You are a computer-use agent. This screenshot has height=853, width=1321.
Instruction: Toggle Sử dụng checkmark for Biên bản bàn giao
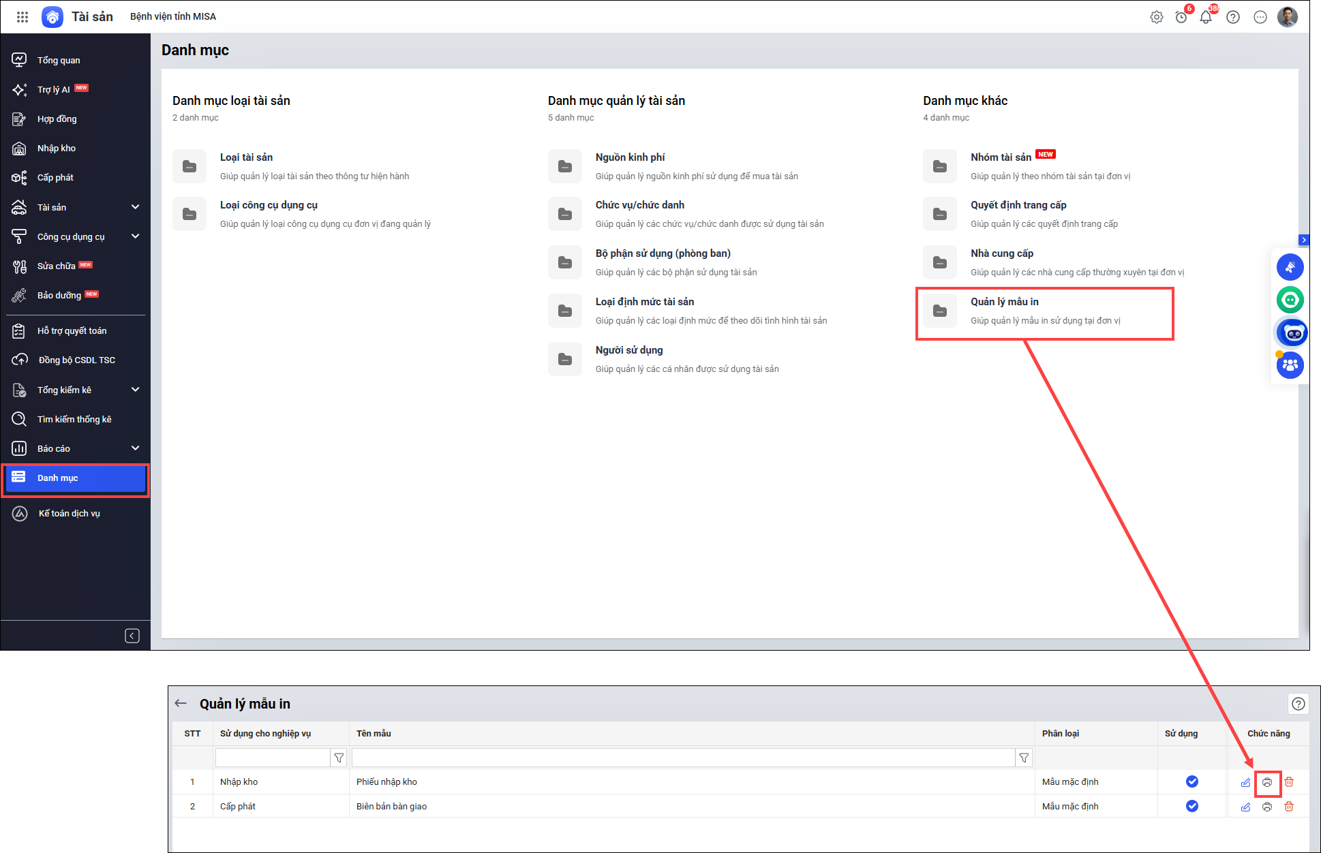pyautogui.click(x=1191, y=806)
